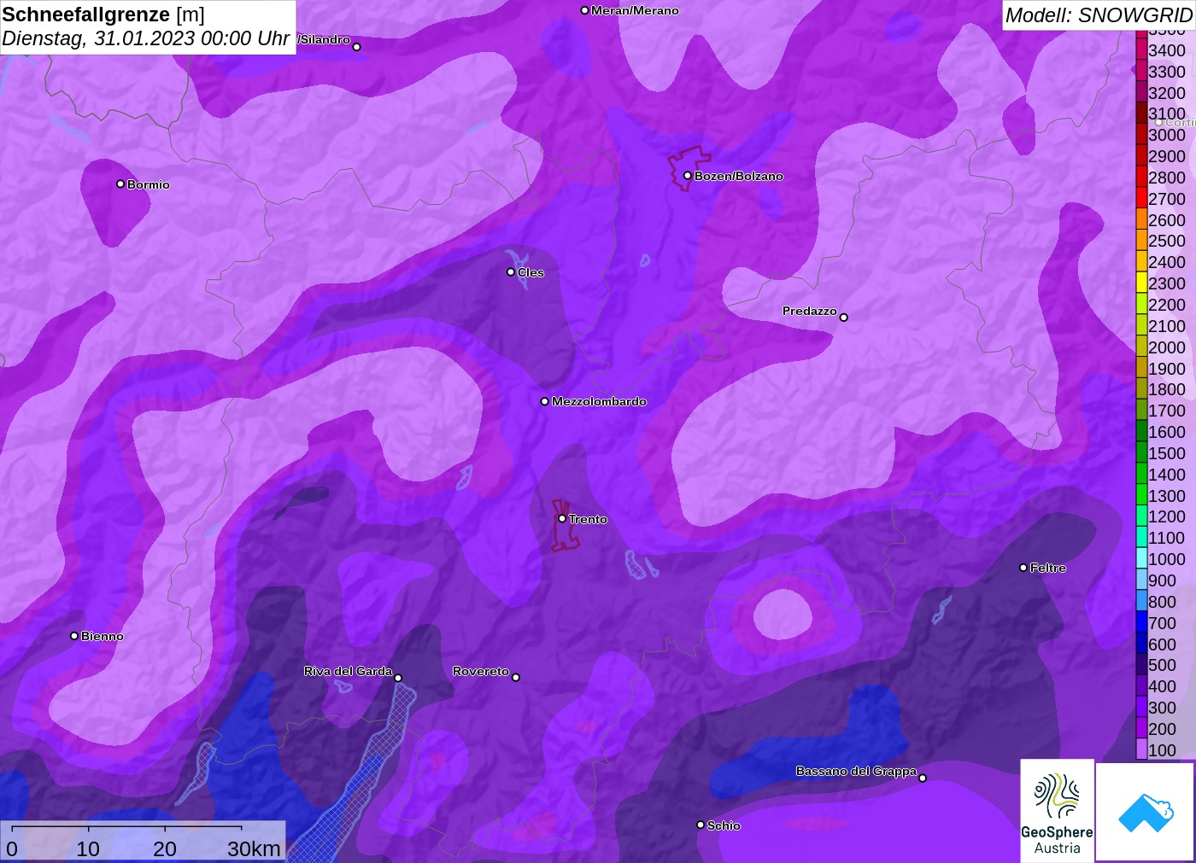Pick the 100 m legend color swatch
1196x863 pixels.
pos(1141,750)
